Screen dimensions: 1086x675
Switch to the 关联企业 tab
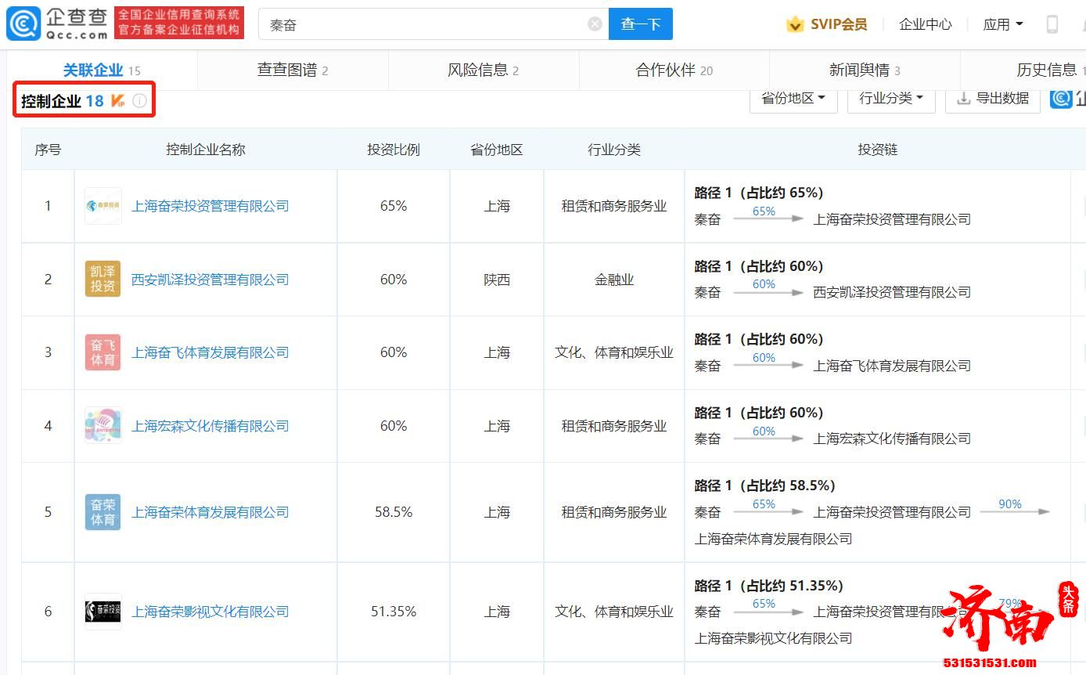[102, 70]
